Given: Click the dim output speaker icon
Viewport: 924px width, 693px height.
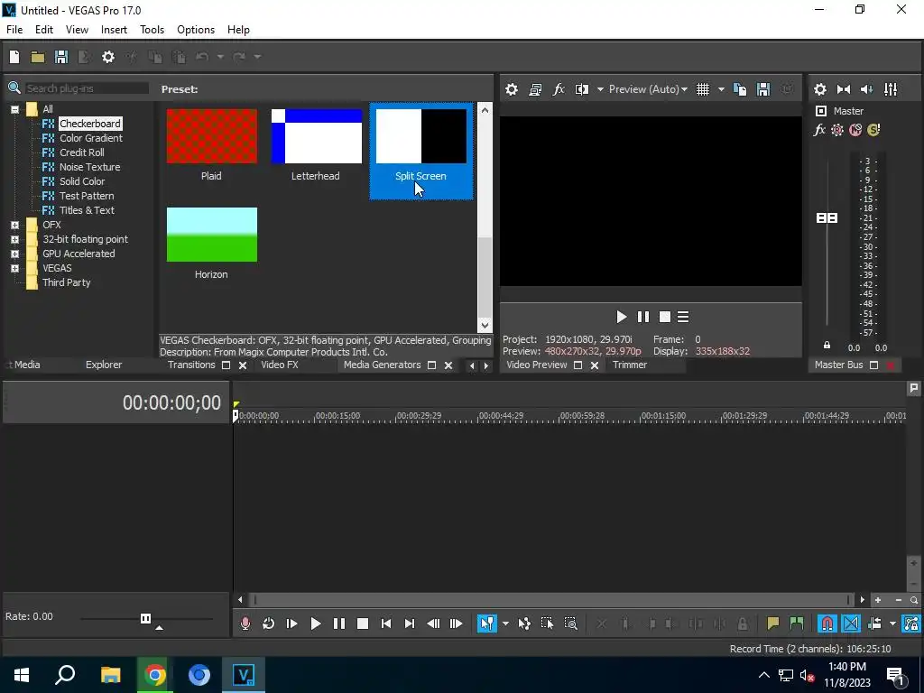Looking at the screenshot, I should click(x=866, y=89).
